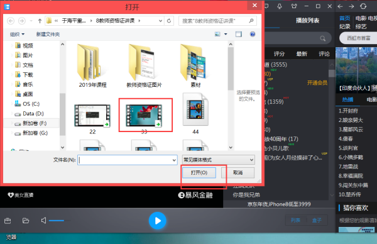
Task: Open the 常见媒体格式 file type dropdown
Action: 218,160
